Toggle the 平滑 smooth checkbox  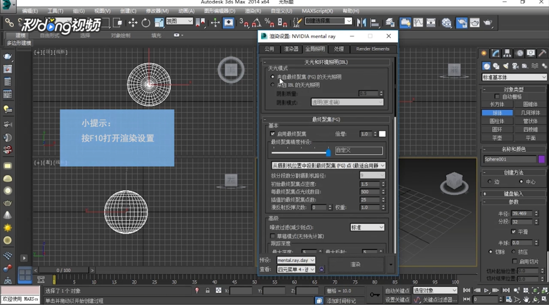point(514,231)
